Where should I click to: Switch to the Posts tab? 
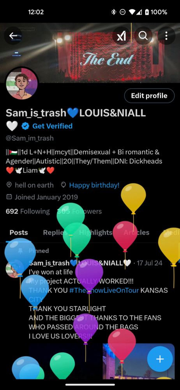point(19,232)
